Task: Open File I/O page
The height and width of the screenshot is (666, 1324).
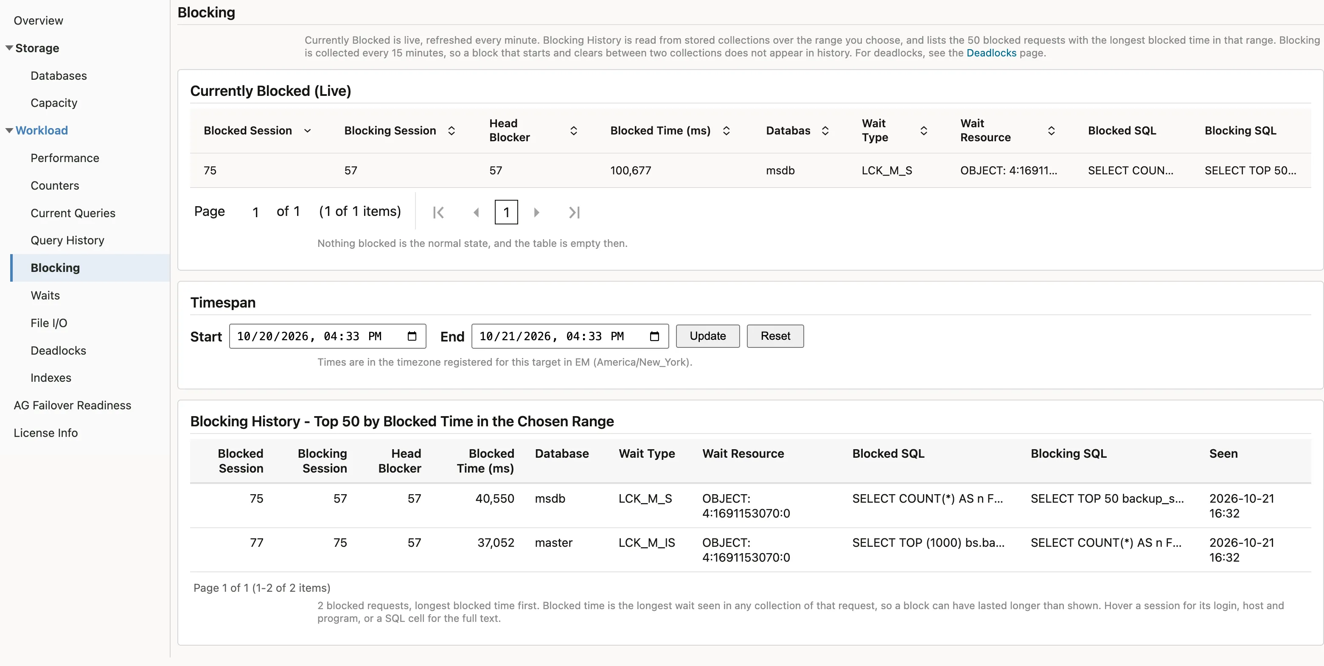Action: pyautogui.click(x=49, y=323)
